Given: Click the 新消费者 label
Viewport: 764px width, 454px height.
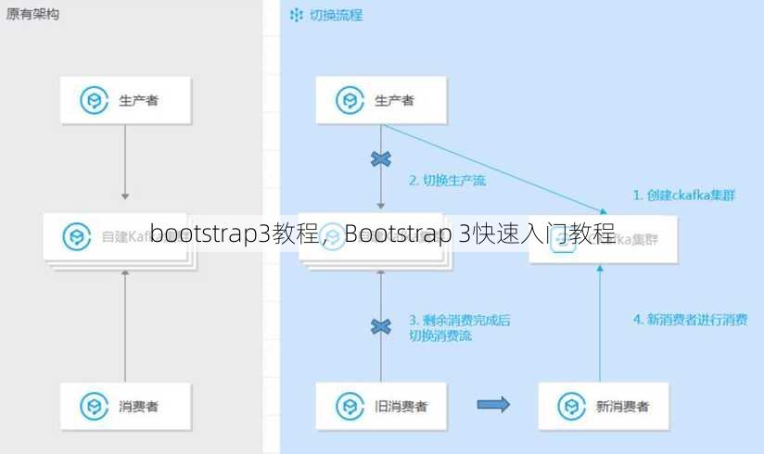Looking at the screenshot, I should coord(623,406).
